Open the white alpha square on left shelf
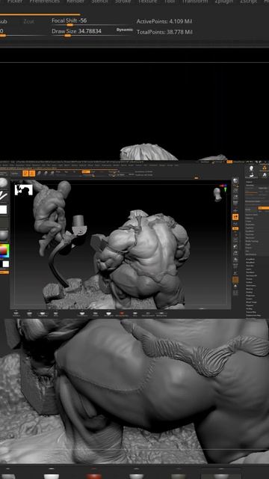269x479 pixels. coord(3,210)
